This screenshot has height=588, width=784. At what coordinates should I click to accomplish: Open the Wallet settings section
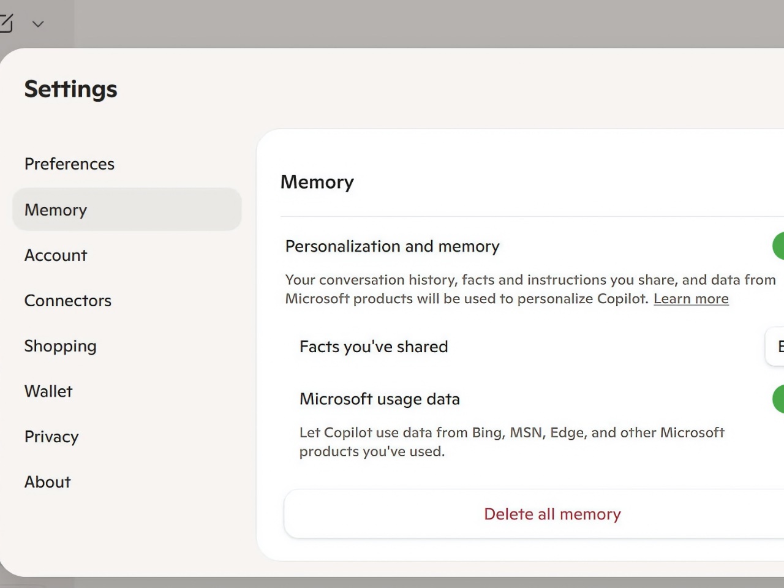click(x=48, y=391)
